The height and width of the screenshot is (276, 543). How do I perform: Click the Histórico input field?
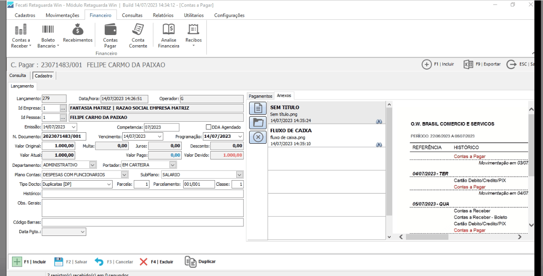click(142, 194)
